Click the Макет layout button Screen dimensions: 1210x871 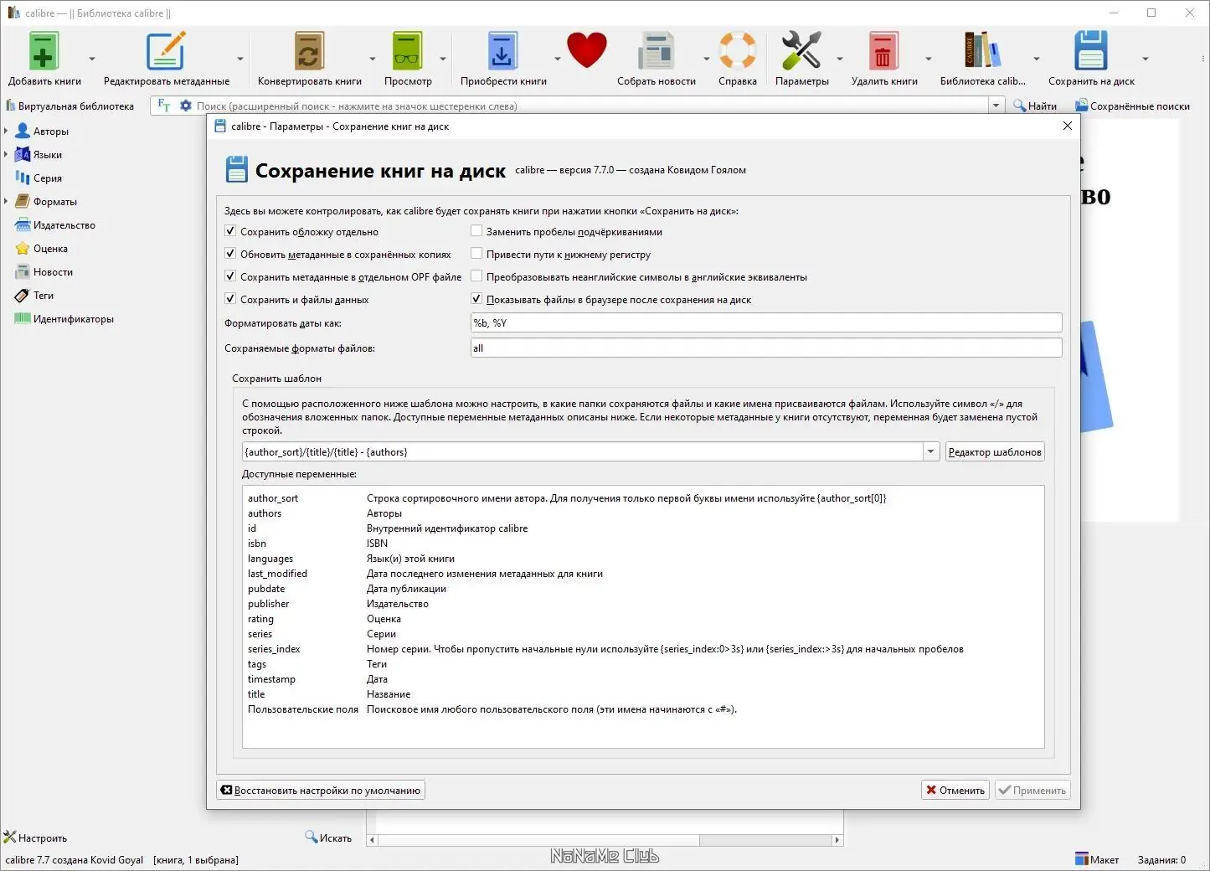coord(1097,859)
